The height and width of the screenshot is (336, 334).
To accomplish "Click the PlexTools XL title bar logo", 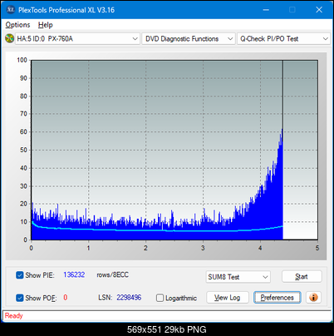I will (x=11, y=10).
